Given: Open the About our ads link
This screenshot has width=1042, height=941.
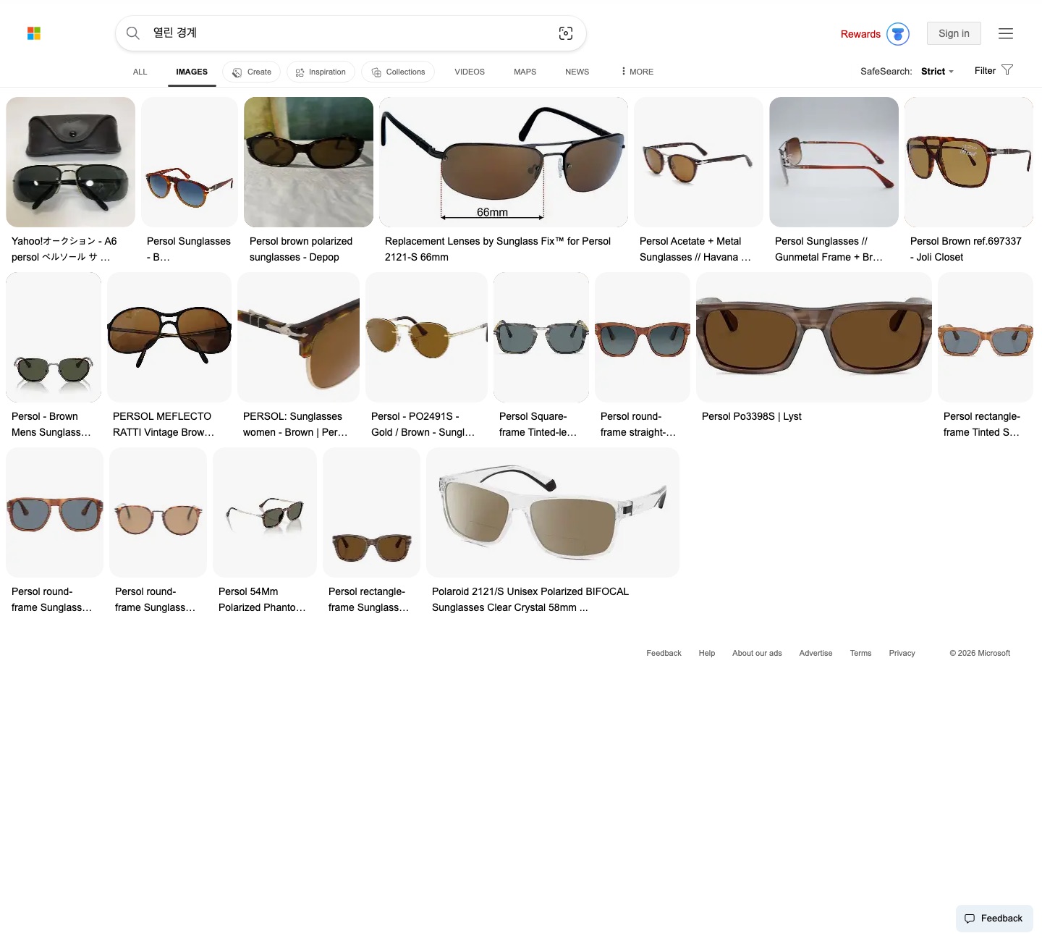Looking at the screenshot, I should click(757, 653).
